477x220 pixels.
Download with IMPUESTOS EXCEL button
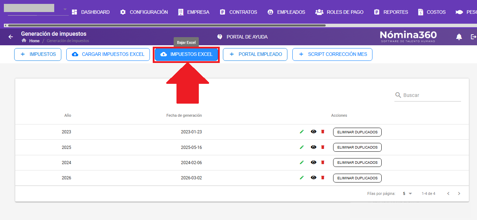[186, 54]
